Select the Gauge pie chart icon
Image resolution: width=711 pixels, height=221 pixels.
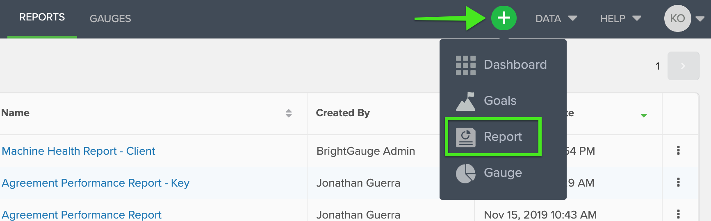pos(466,174)
